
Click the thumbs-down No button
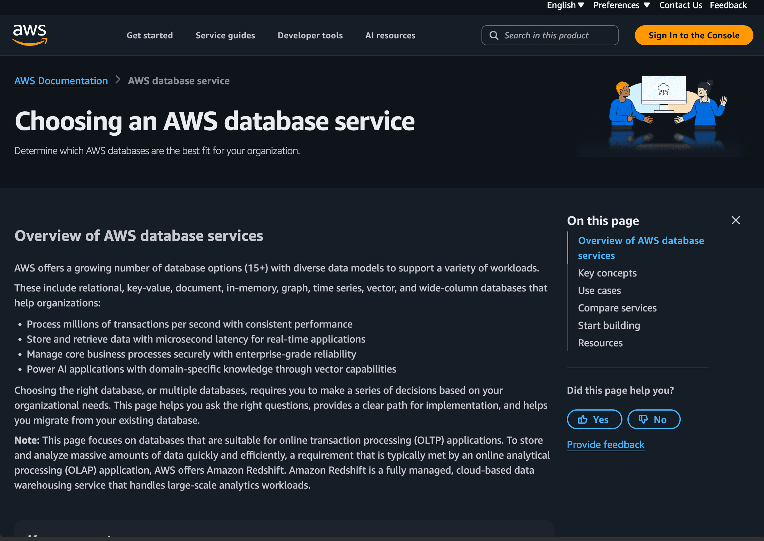[654, 419]
